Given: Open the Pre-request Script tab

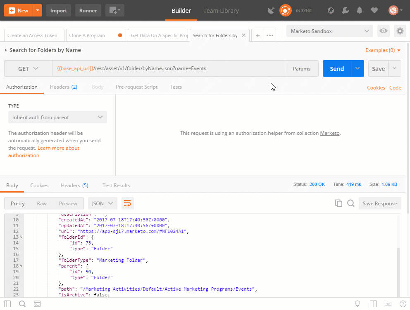Looking at the screenshot, I should pos(136,87).
